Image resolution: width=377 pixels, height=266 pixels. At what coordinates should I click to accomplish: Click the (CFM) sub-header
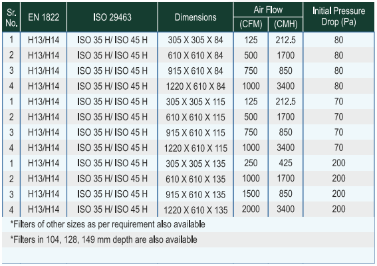pyautogui.click(x=251, y=25)
